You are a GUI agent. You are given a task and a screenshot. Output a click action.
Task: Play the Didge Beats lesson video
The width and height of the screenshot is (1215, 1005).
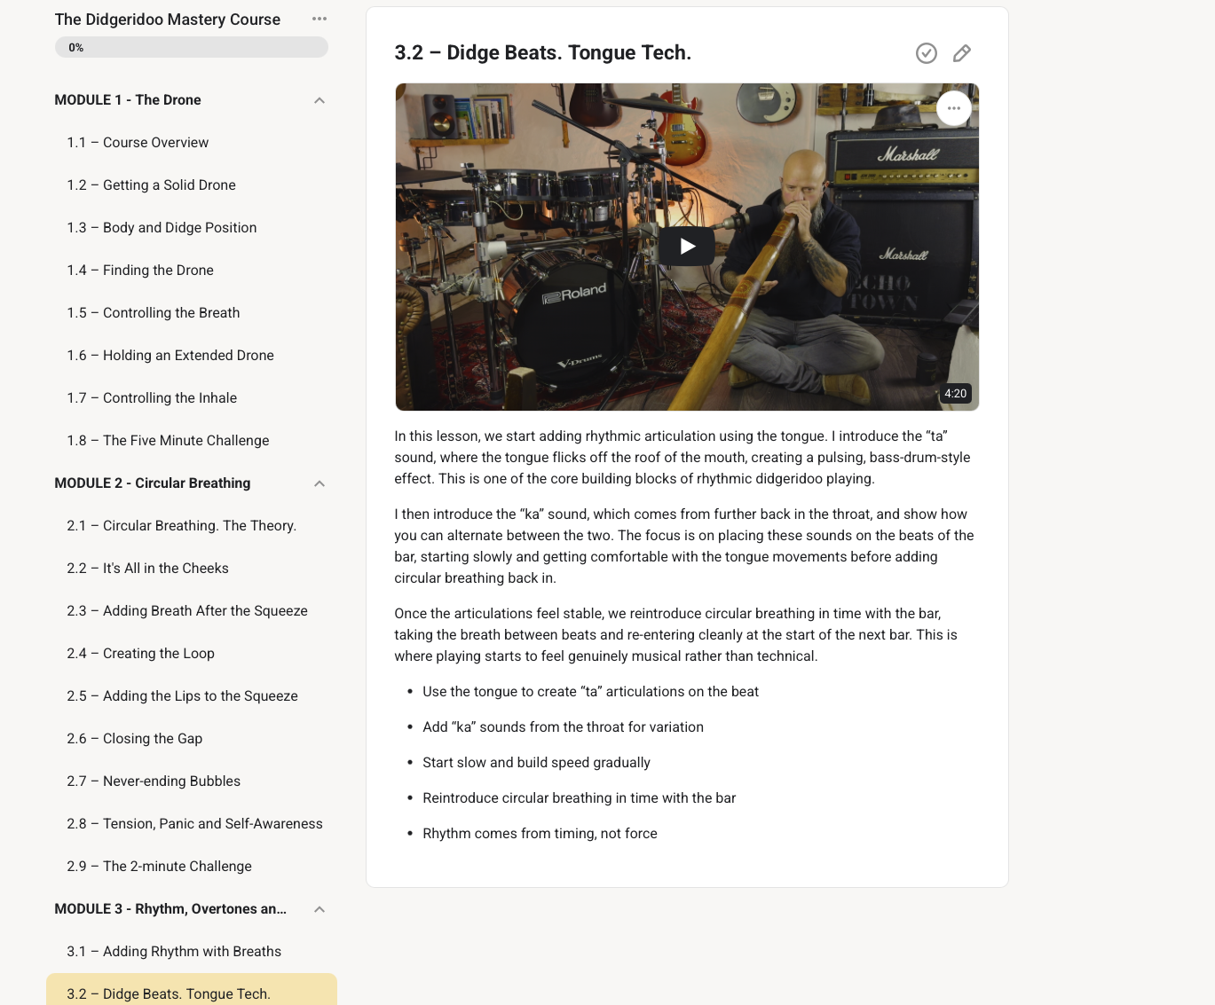tap(687, 246)
